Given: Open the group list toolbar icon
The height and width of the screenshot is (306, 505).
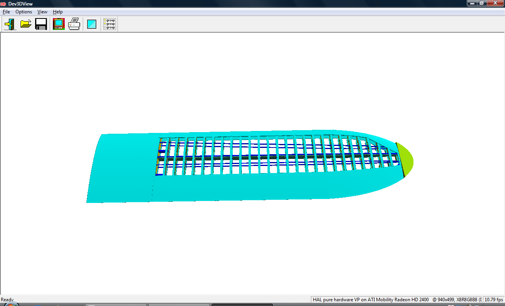Looking at the screenshot, I should point(109,24).
